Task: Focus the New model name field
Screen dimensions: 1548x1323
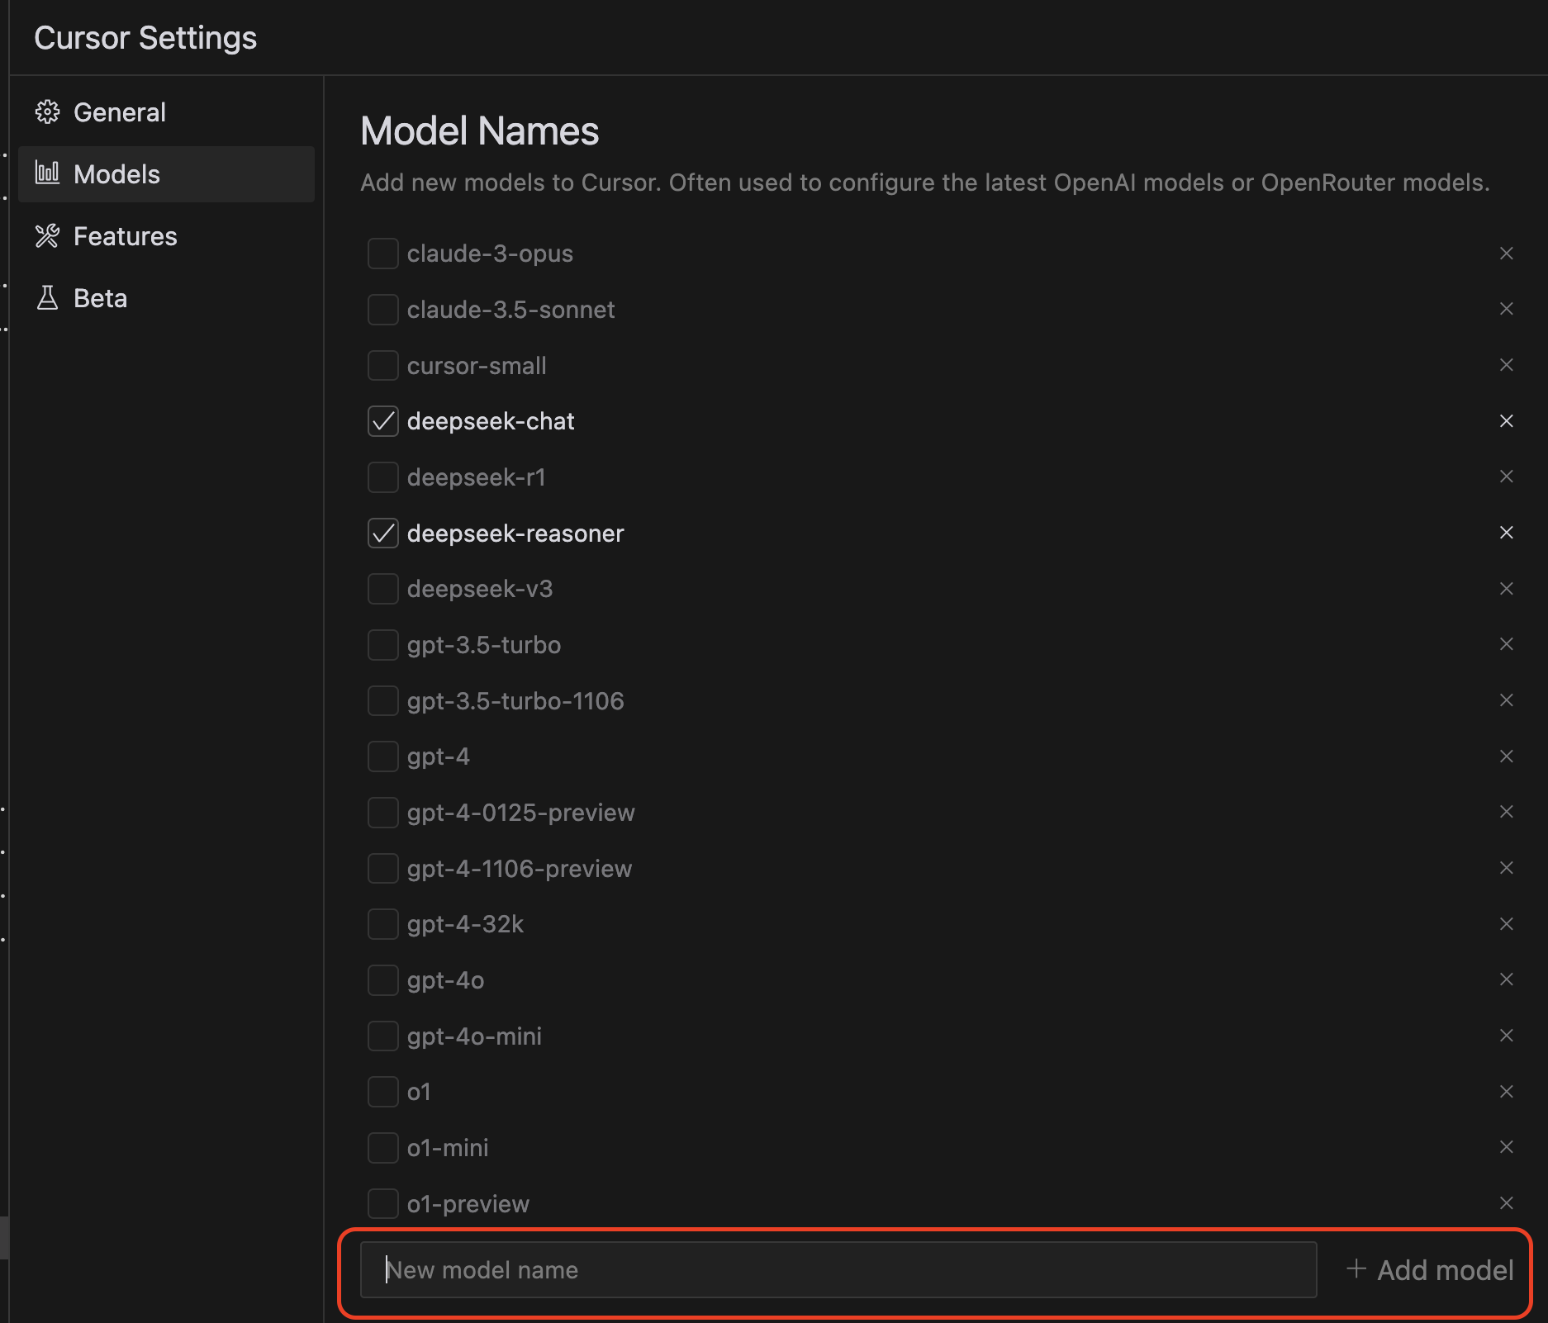Action: pyautogui.click(x=838, y=1270)
